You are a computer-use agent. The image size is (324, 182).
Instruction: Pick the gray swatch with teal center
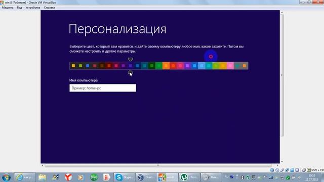(x=237, y=66)
